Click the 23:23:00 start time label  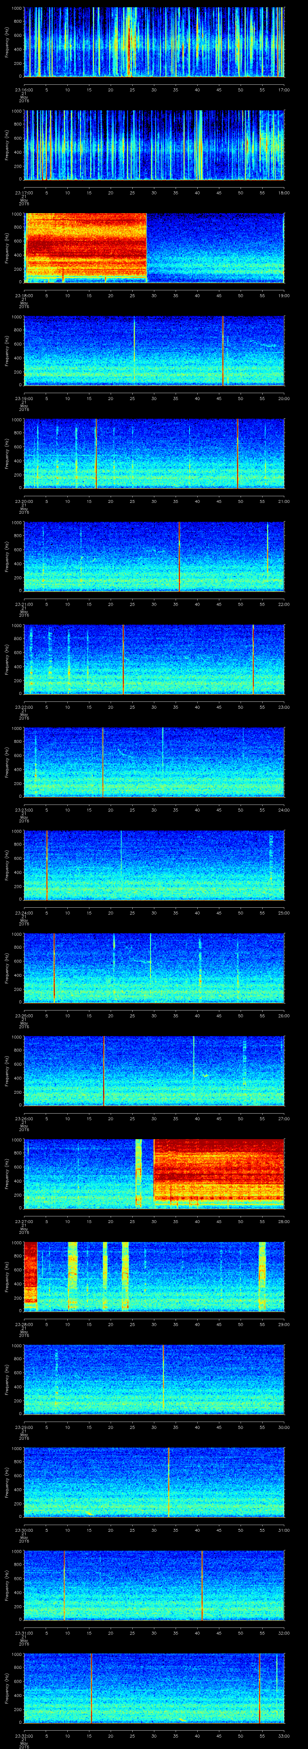point(24,810)
